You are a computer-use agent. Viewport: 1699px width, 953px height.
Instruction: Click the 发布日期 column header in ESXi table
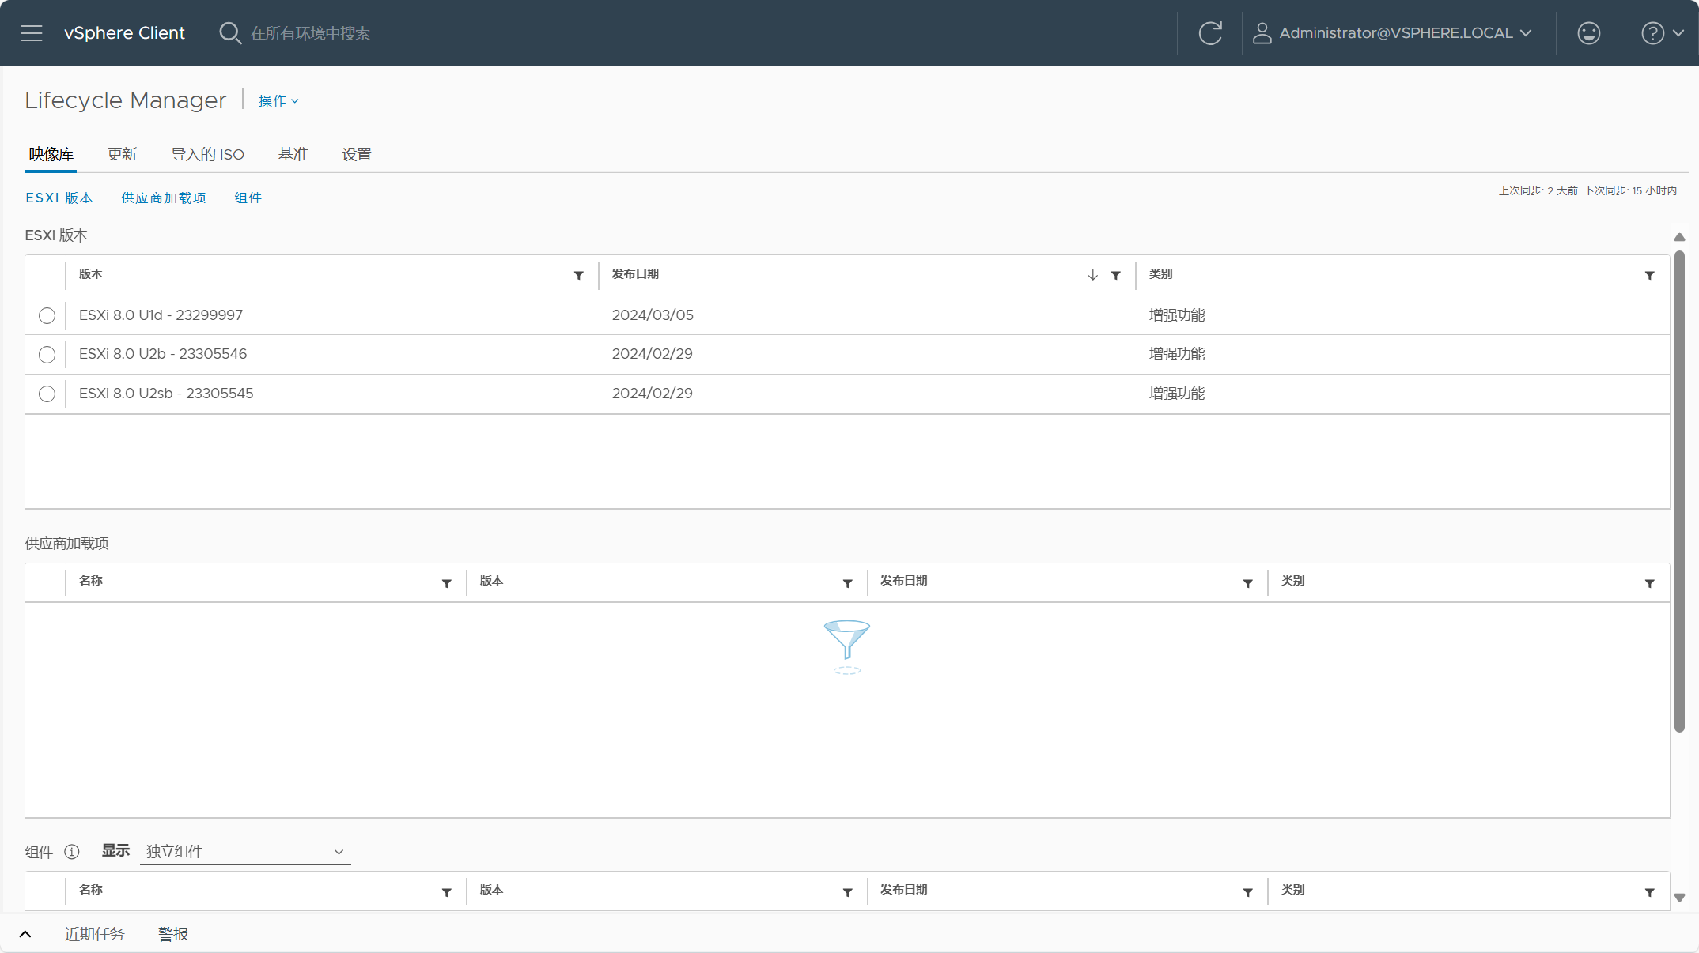pos(635,274)
